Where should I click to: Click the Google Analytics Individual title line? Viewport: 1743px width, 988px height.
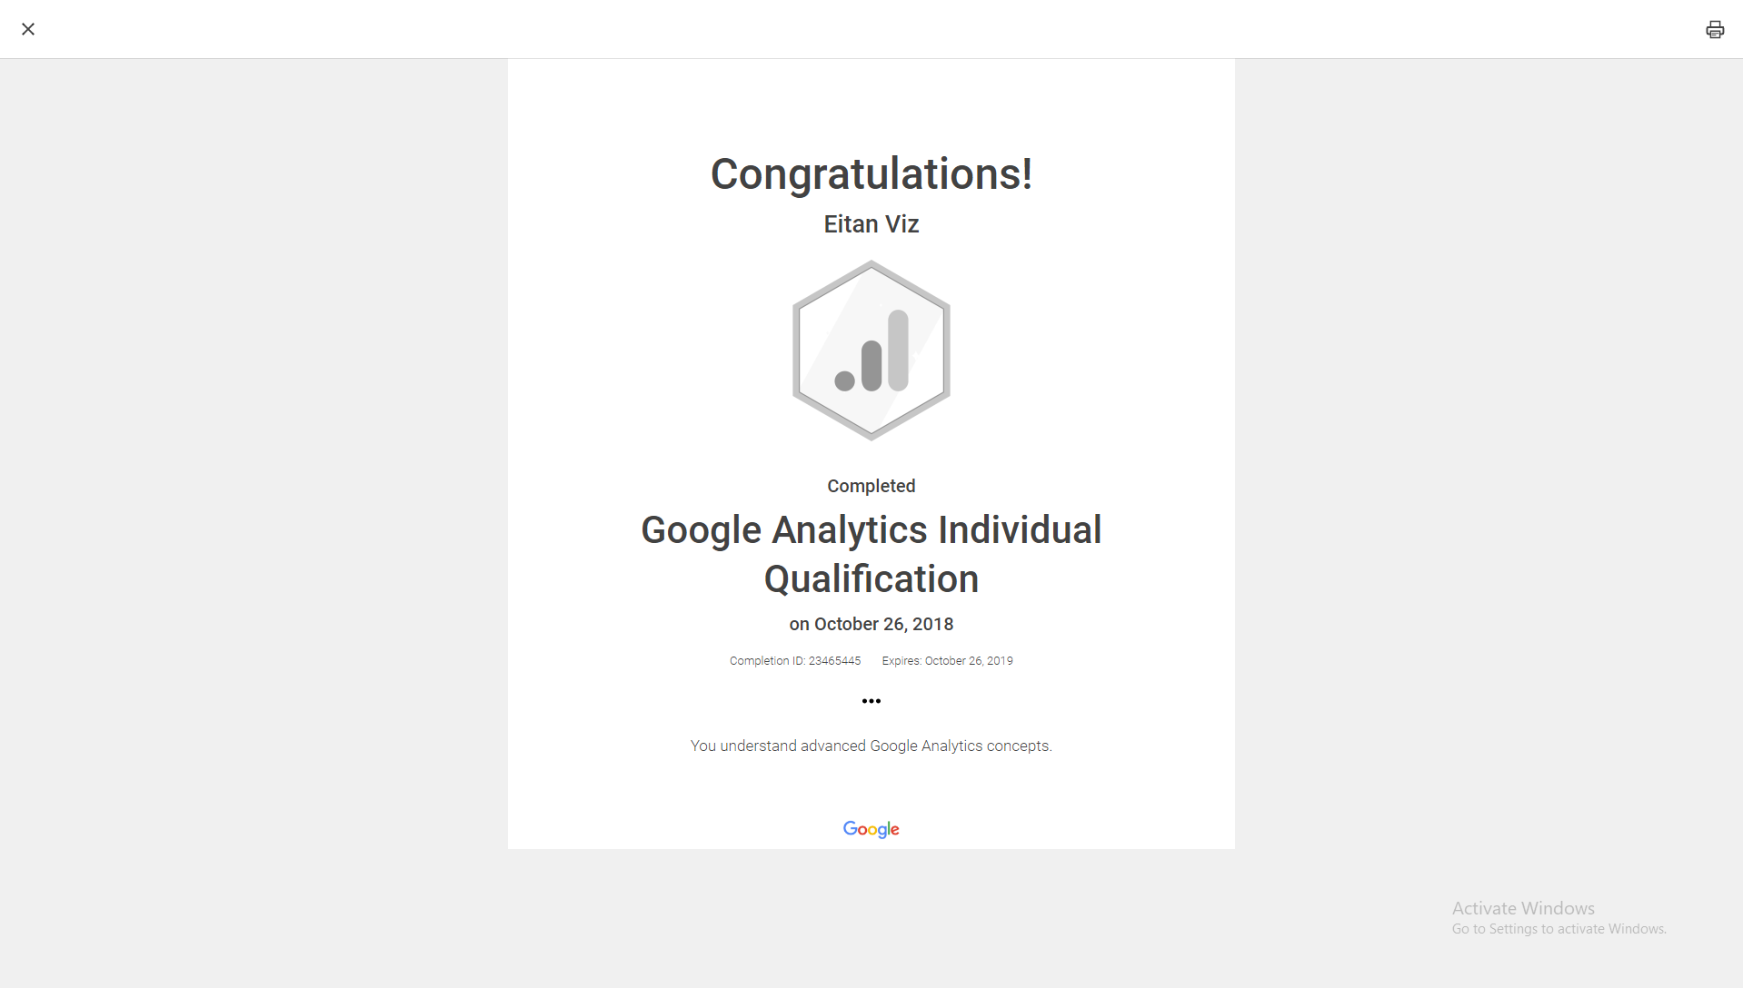point(871,530)
